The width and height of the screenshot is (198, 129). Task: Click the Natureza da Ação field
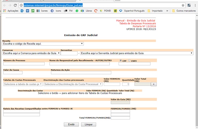click(81, 73)
